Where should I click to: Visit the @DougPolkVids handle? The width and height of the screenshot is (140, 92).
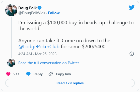tap(32, 13)
